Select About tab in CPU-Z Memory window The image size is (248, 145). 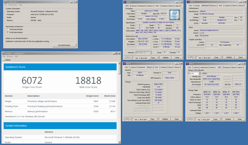click(177, 67)
